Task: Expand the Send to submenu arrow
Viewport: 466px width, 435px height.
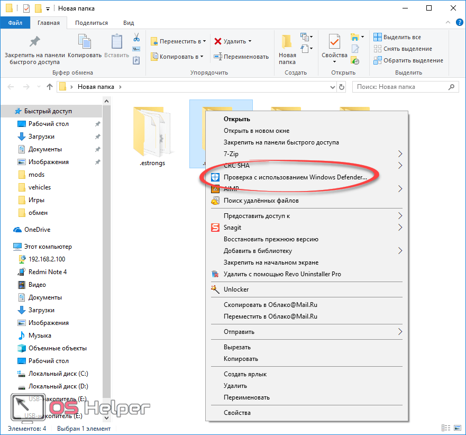Action: tap(400, 332)
